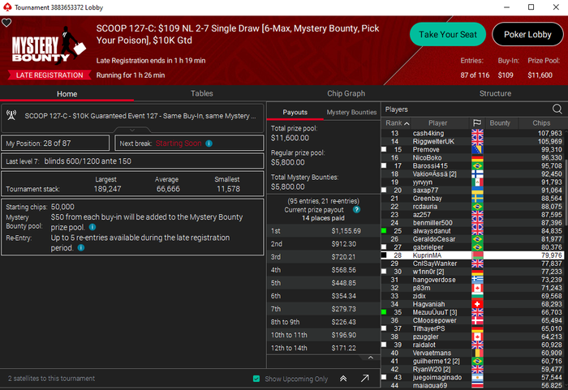
Task: Open the Structure tab
Action: (495, 93)
